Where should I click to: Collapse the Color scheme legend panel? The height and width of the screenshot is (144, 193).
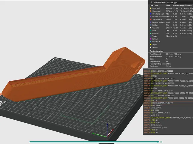click(151, 2)
